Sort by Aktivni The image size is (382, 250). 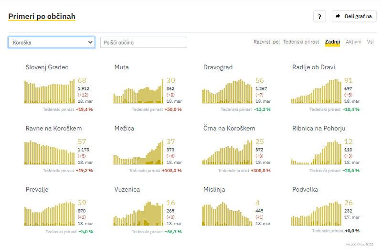(353, 42)
